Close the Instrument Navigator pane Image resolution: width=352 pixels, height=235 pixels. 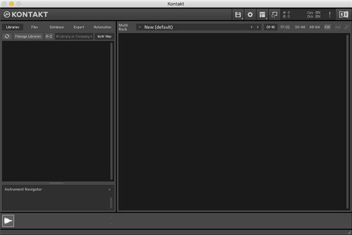pyautogui.click(x=109, y=190)
